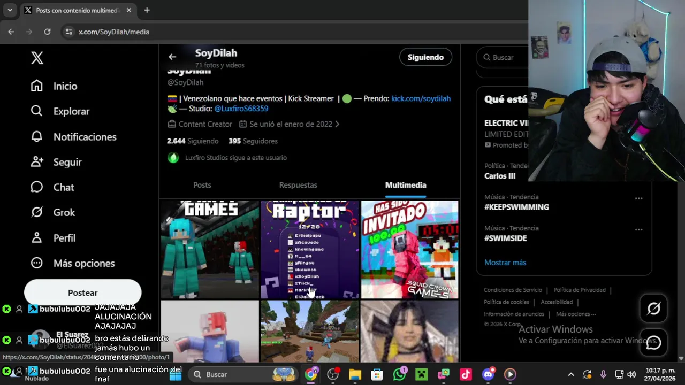This screenshot has height=385, width=685.
Task: Open the Has Sido Invitado thumbnail
Action: pyautogui.click(x=409, y=249)
